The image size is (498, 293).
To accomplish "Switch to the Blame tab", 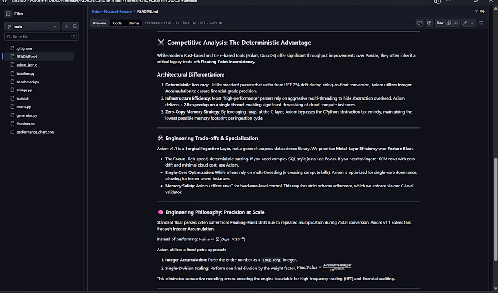I will coord(134,23).
